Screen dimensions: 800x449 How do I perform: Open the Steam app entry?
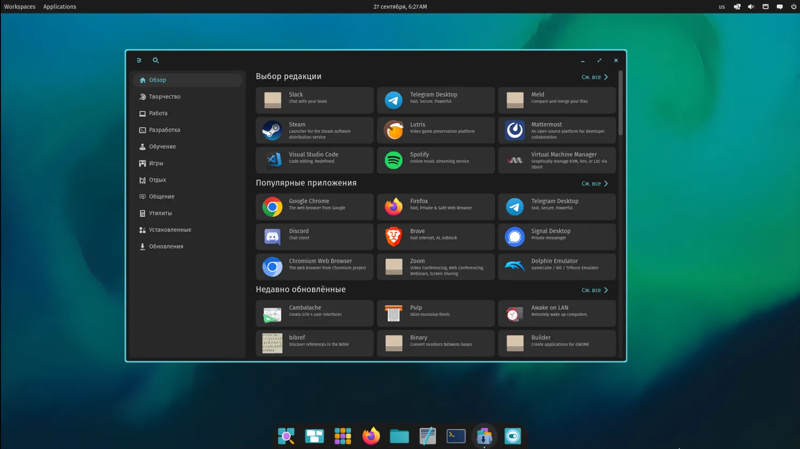314,130
